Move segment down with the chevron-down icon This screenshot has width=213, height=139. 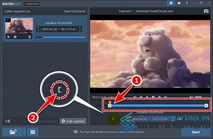pyautogui.click(x=21, y=121)
